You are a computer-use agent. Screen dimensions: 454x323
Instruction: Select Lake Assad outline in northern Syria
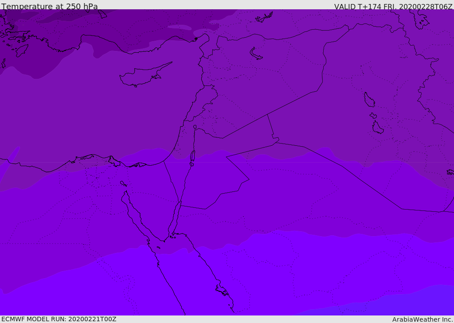[256, 54]
